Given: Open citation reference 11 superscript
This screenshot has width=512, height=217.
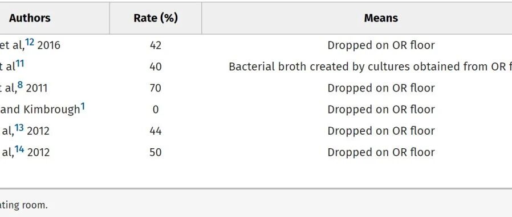Looking at the screenshot, I should [x=20, y=64].
